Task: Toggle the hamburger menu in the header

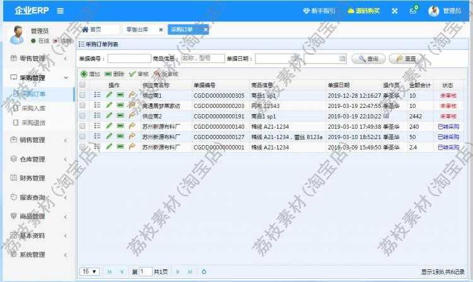Action: (x=61, y=11)
